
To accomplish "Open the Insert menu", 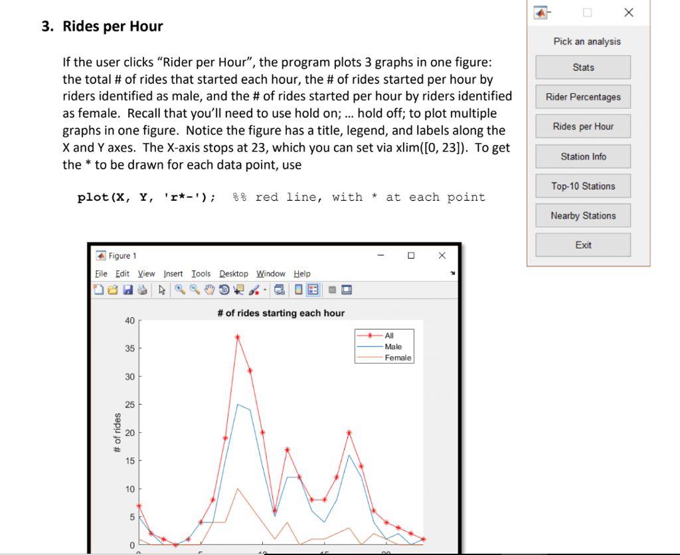I will [173, 273].
